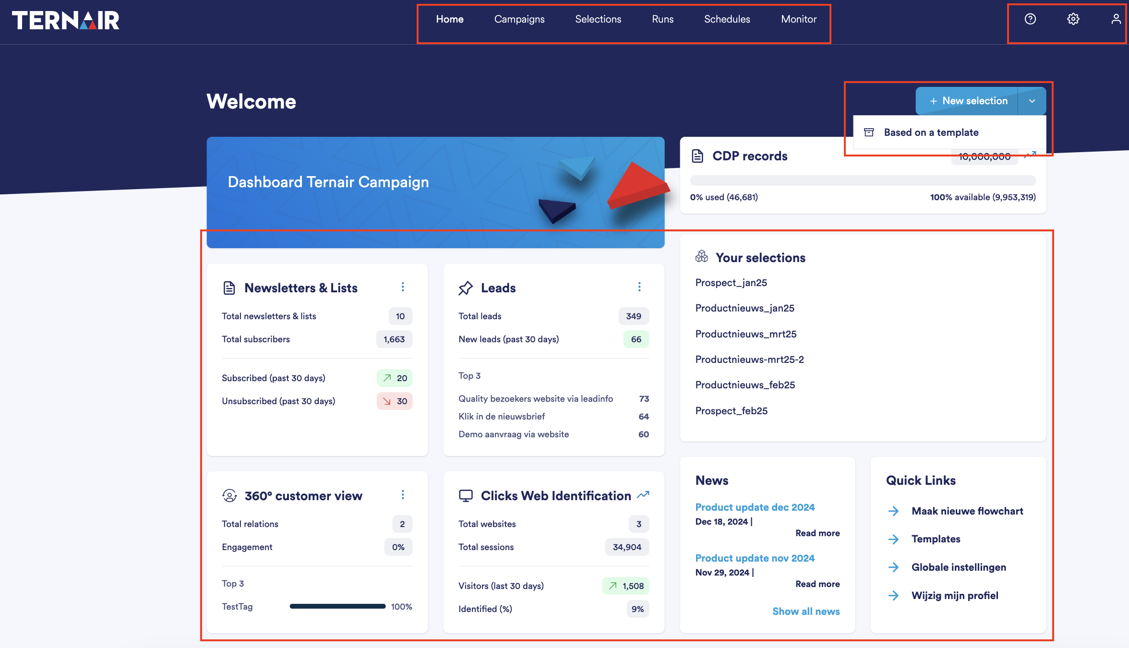Viewport: 1129px width, 648px height.
Task: Open the Templates quick link
Action: point(936,539)
